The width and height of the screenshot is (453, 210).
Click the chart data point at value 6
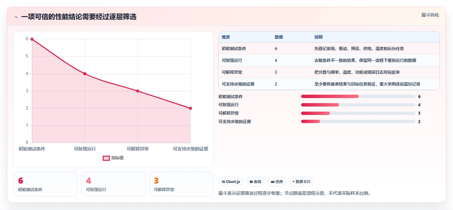[x=32, y=39]
